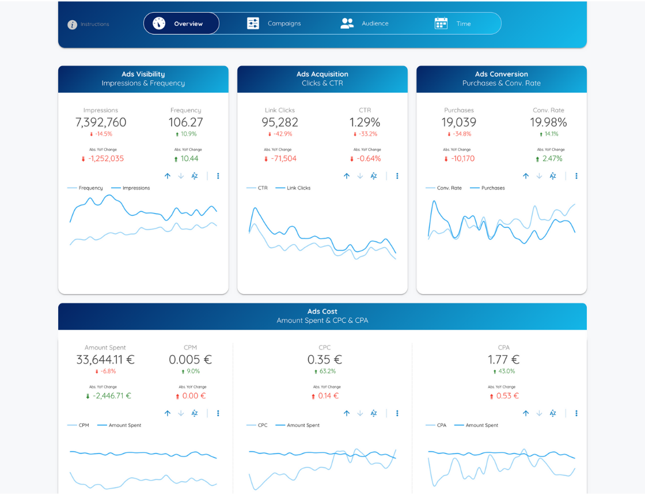This screenshot has height=495, width=645.
Task: Click the Amount Spent value 33,644.11 €
Action: pyautogui.click(x=105, y=360)
